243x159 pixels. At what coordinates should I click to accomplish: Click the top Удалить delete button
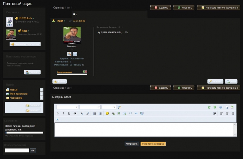click(160, 7)
